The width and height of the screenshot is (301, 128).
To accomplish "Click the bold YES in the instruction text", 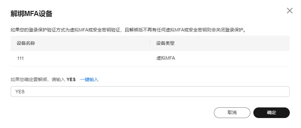I will (71, 80).
